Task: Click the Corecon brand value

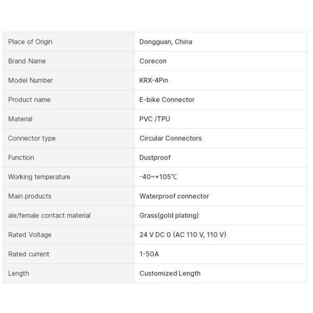Action: click(x=153, y=61)
